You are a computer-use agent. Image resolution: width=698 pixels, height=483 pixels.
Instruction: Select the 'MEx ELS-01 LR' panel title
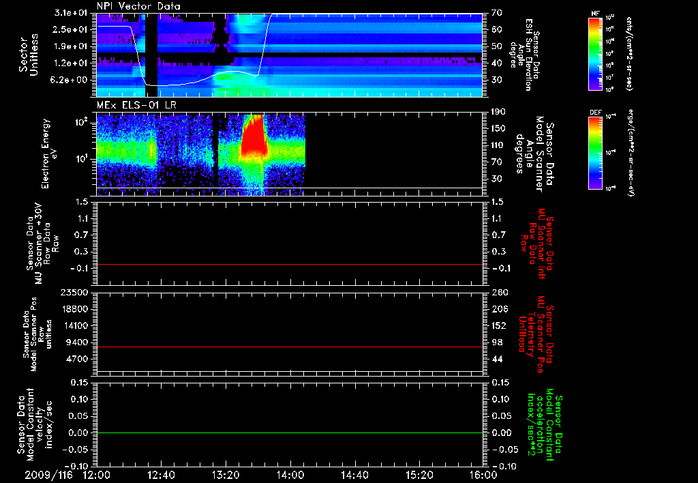point(136,106)
